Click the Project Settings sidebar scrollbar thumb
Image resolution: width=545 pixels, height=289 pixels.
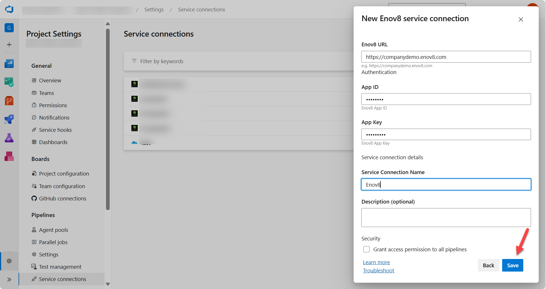pos(108,119)
